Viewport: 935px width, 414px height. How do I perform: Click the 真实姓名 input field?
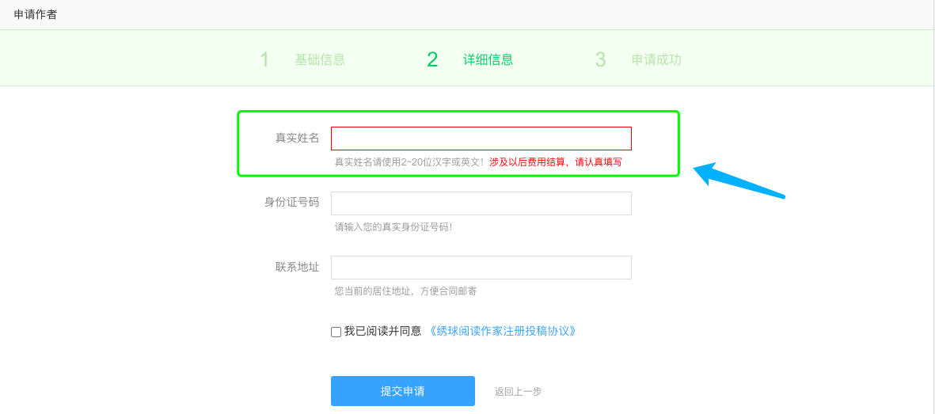pos(481,139)
